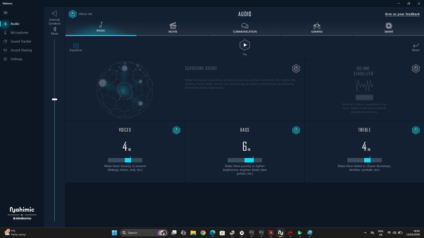Click the taskbar Search box
This screenshot has width=424, height=238.
144,233
